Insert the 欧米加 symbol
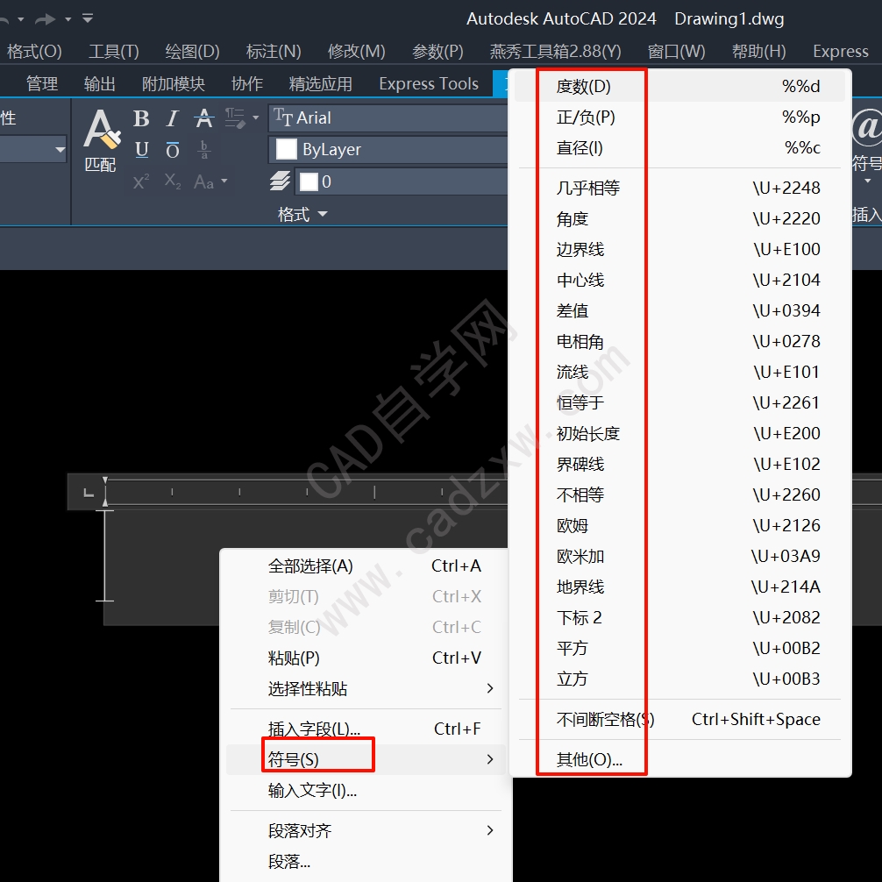Image resolution: width=882 pixels, height=882 pixels. (x=679, y=557)
